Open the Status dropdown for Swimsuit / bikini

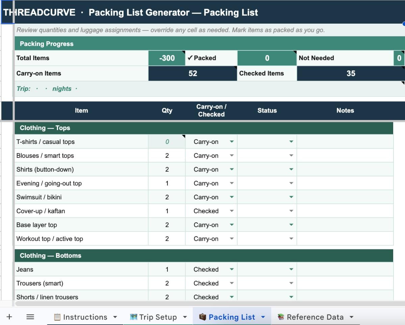[292, 197]
